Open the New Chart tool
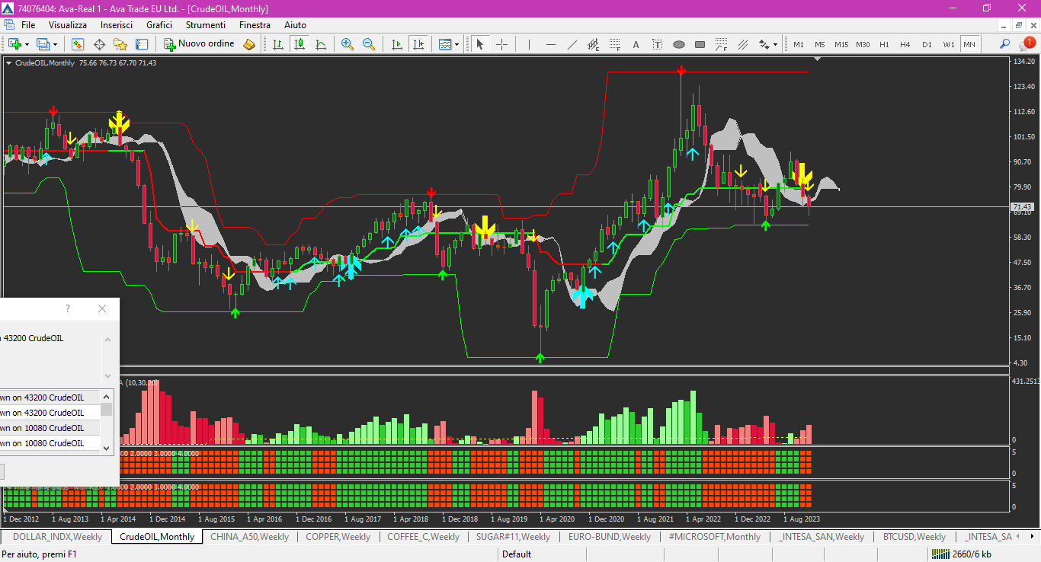This screenshot has height=562, width=1041. pyautogui.click(x=14, y=44)
